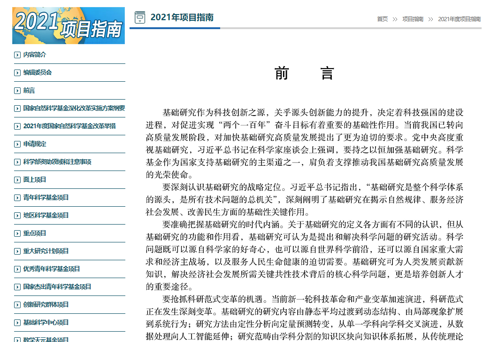The image size is (491, 342).
Task: Click 项目指南 in the breadcrumb
Action: 413,19
